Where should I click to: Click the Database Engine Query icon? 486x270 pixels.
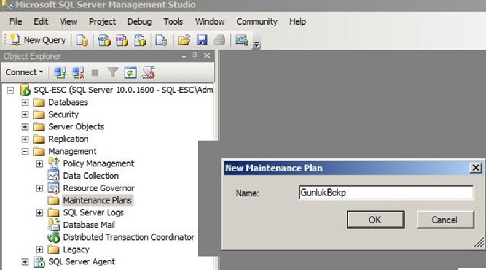[x=82, y=40]
